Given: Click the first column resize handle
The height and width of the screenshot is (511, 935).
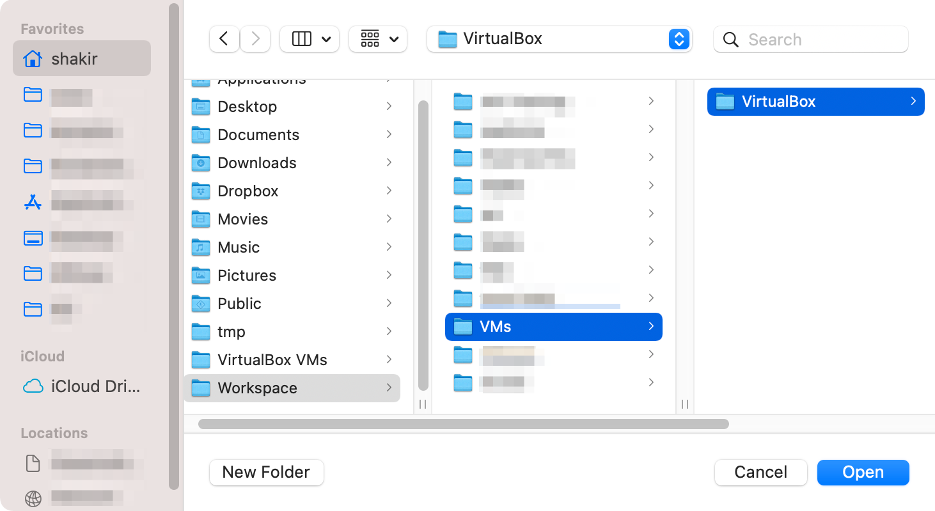Looking at the screenshot, I should pyautogui.click(x=423, y=404).
